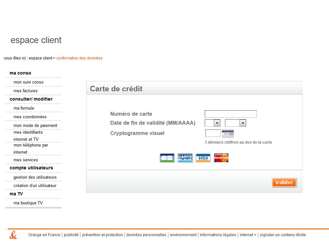Go back via the 'espace client' breadcrumb

click(x=41, y=58)
